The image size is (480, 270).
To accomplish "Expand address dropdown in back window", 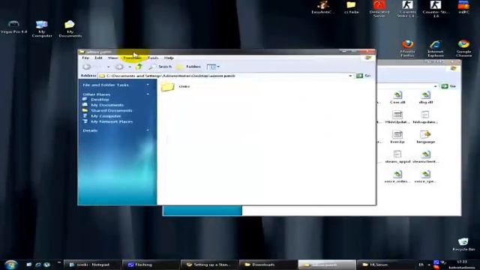I will (435, 86).
